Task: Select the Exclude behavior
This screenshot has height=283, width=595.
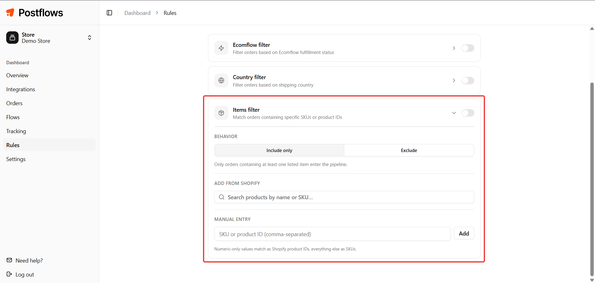Action: 409,150
